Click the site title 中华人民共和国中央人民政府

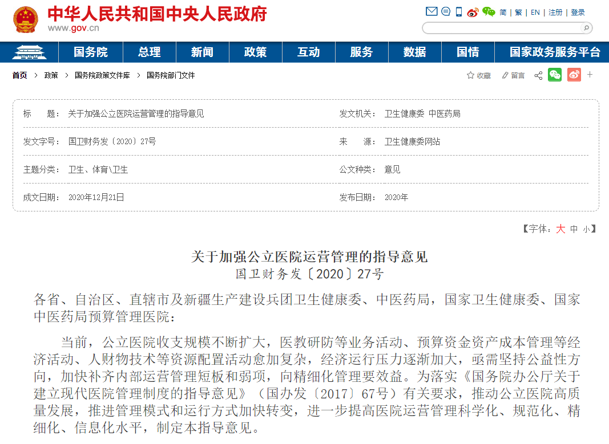click(x=158, y=14)
